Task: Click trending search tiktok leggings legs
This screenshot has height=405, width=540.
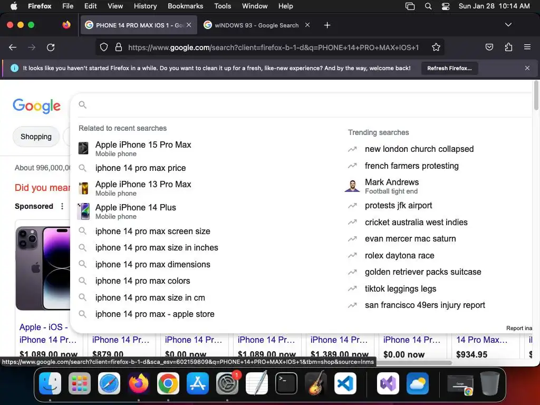Action: [x=401, y=289]
